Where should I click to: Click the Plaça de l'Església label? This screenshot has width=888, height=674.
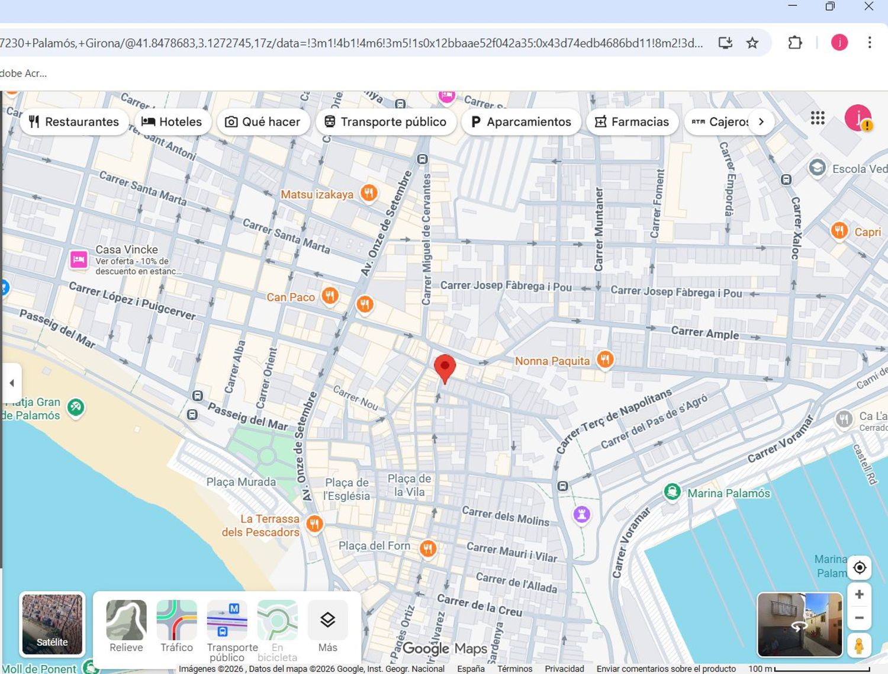coord(347,489)
